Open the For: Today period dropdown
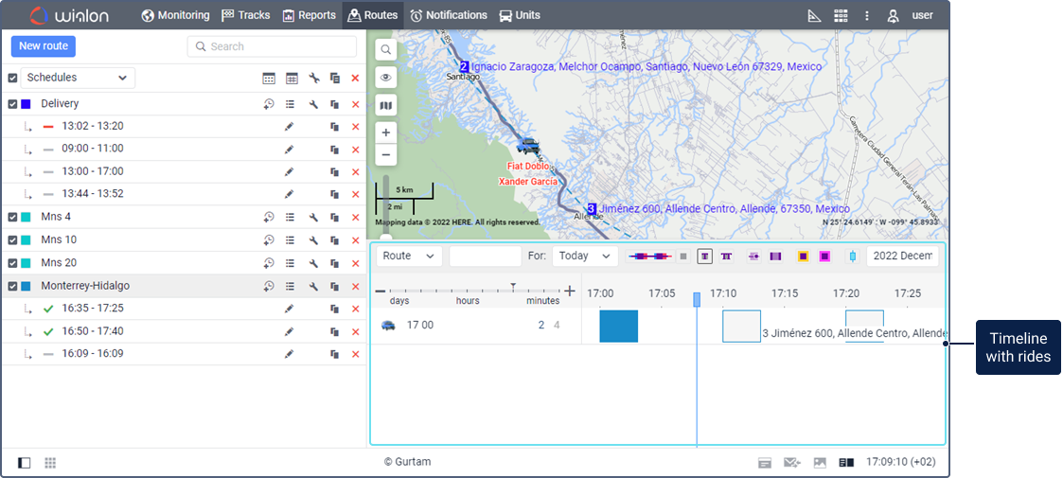The image size is (1063, 478). pyautogui.click(x=585, y=256)
